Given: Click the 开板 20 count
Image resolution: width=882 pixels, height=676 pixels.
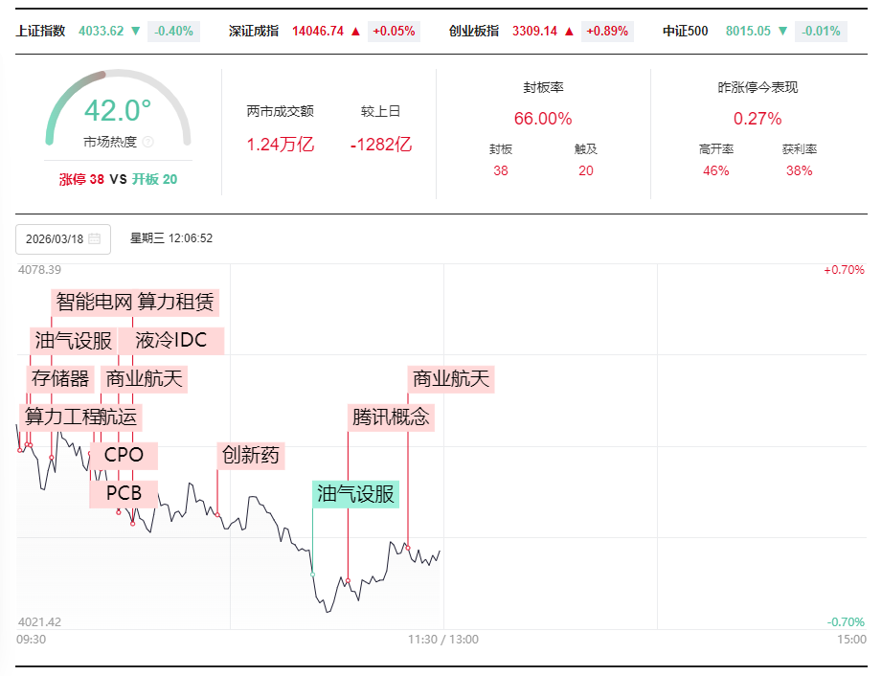Looking at the screenshot, I should pos(154,179).
